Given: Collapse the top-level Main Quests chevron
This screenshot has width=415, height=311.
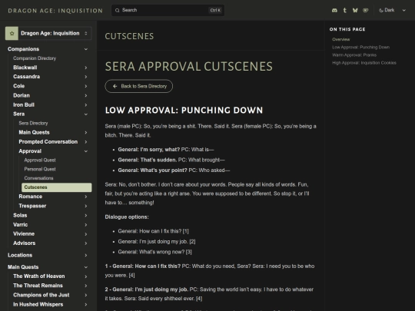Looking at the screenshot, I should (x=86, y=267).
